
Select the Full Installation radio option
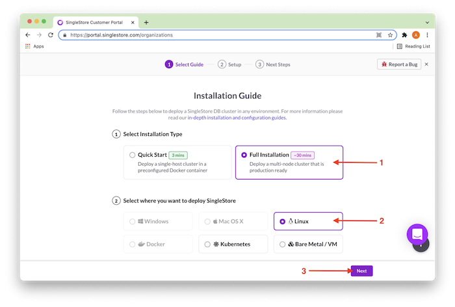tap(244, 155)
